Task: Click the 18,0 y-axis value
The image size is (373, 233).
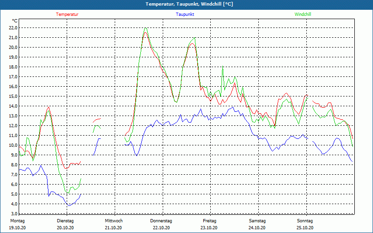Action: tap(14, 67)
